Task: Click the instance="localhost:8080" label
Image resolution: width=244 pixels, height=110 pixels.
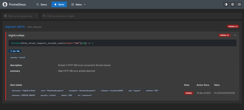Action: tap(112, 91)
